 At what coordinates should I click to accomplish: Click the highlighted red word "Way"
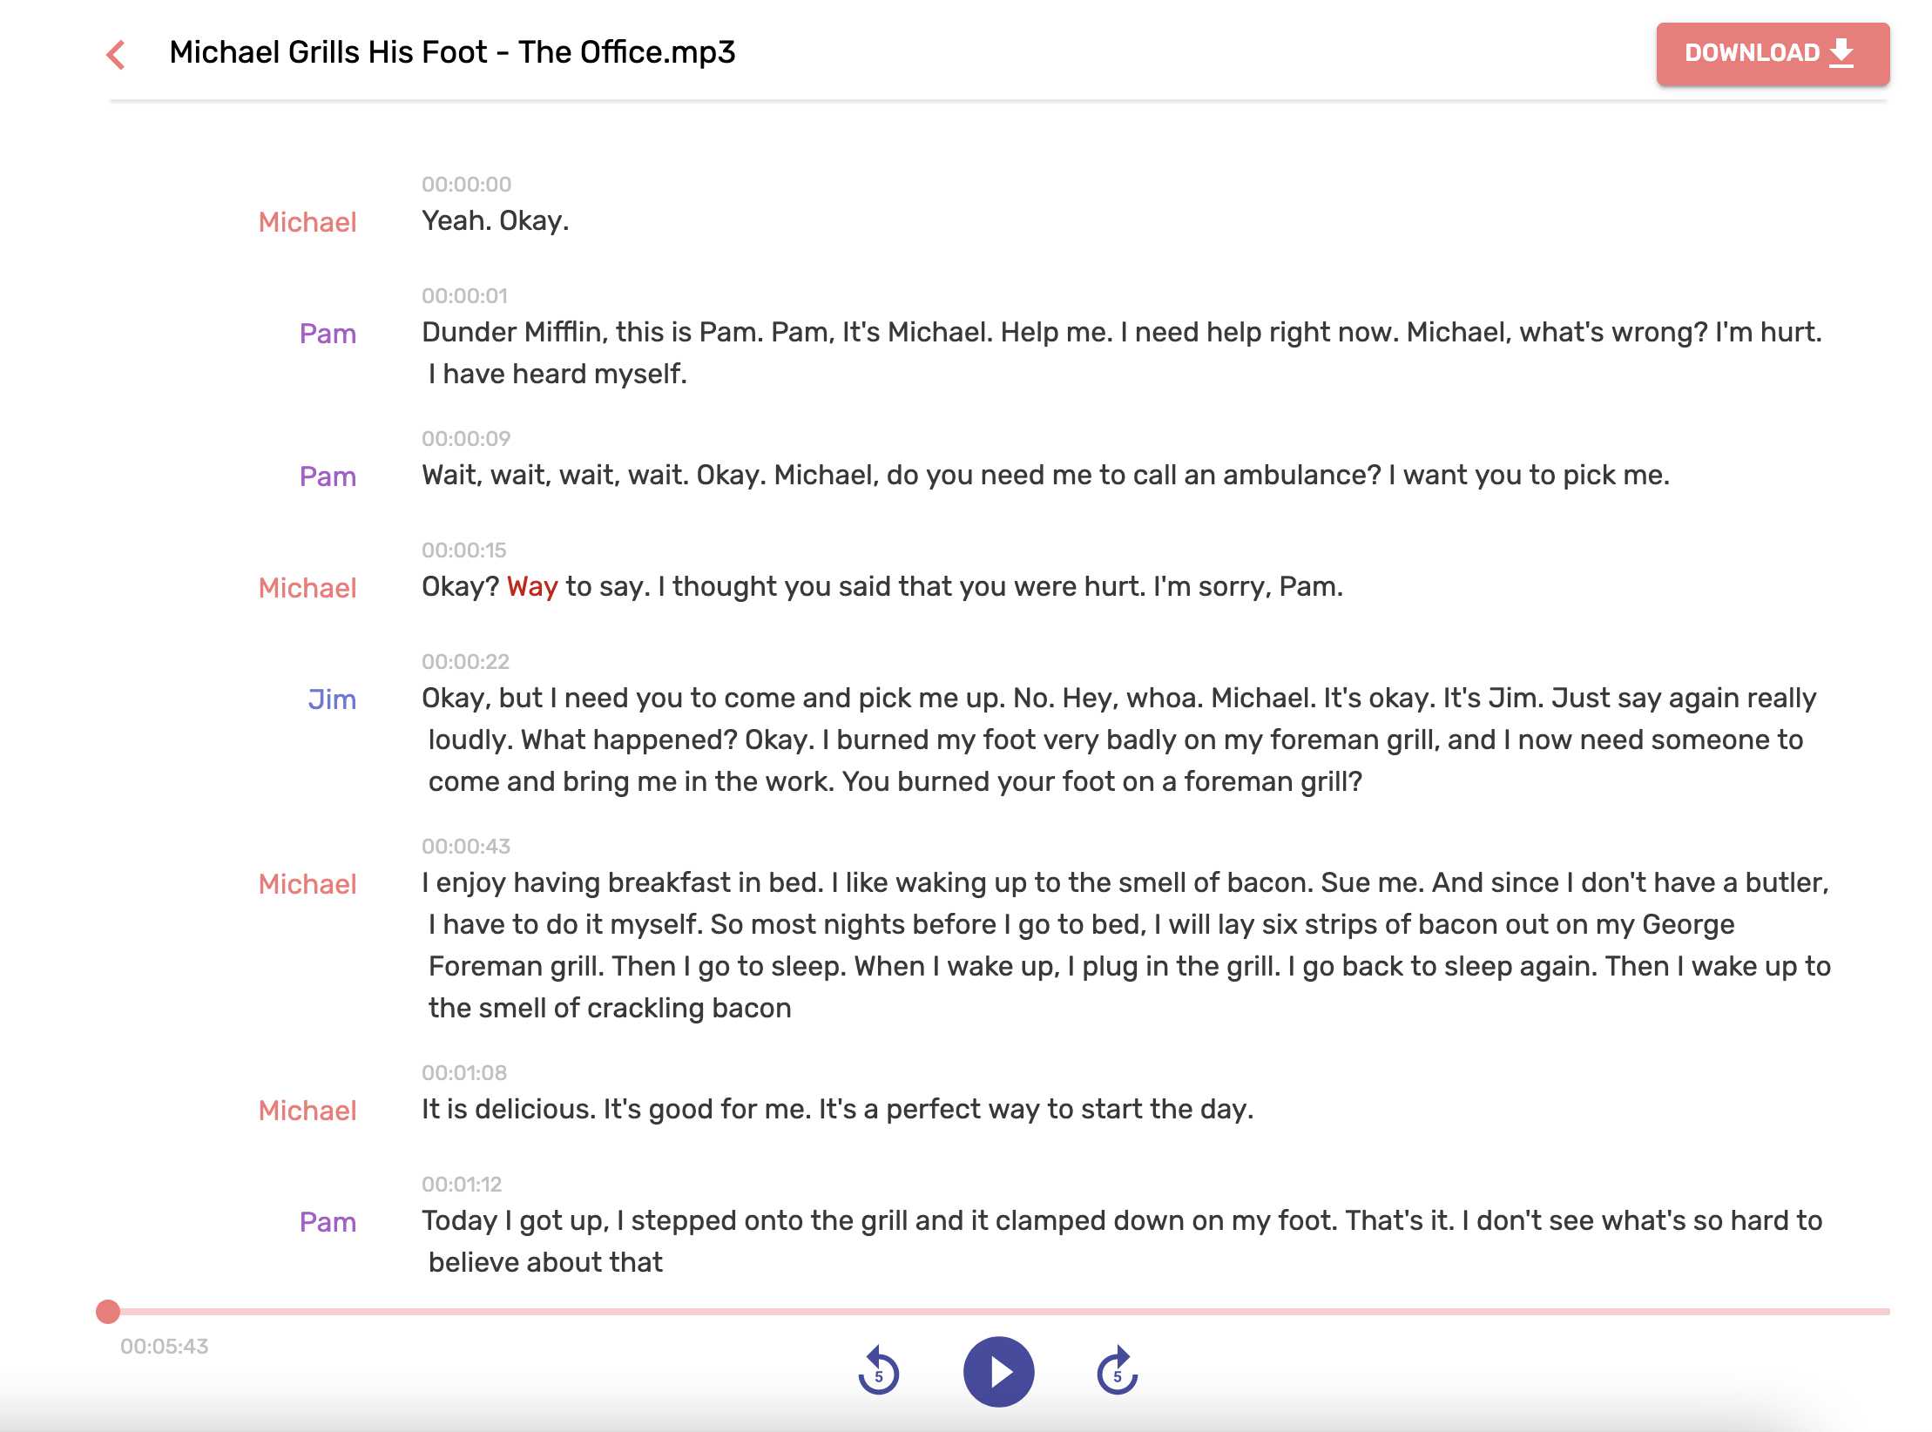pyautogui.click(x=532, y=586)
